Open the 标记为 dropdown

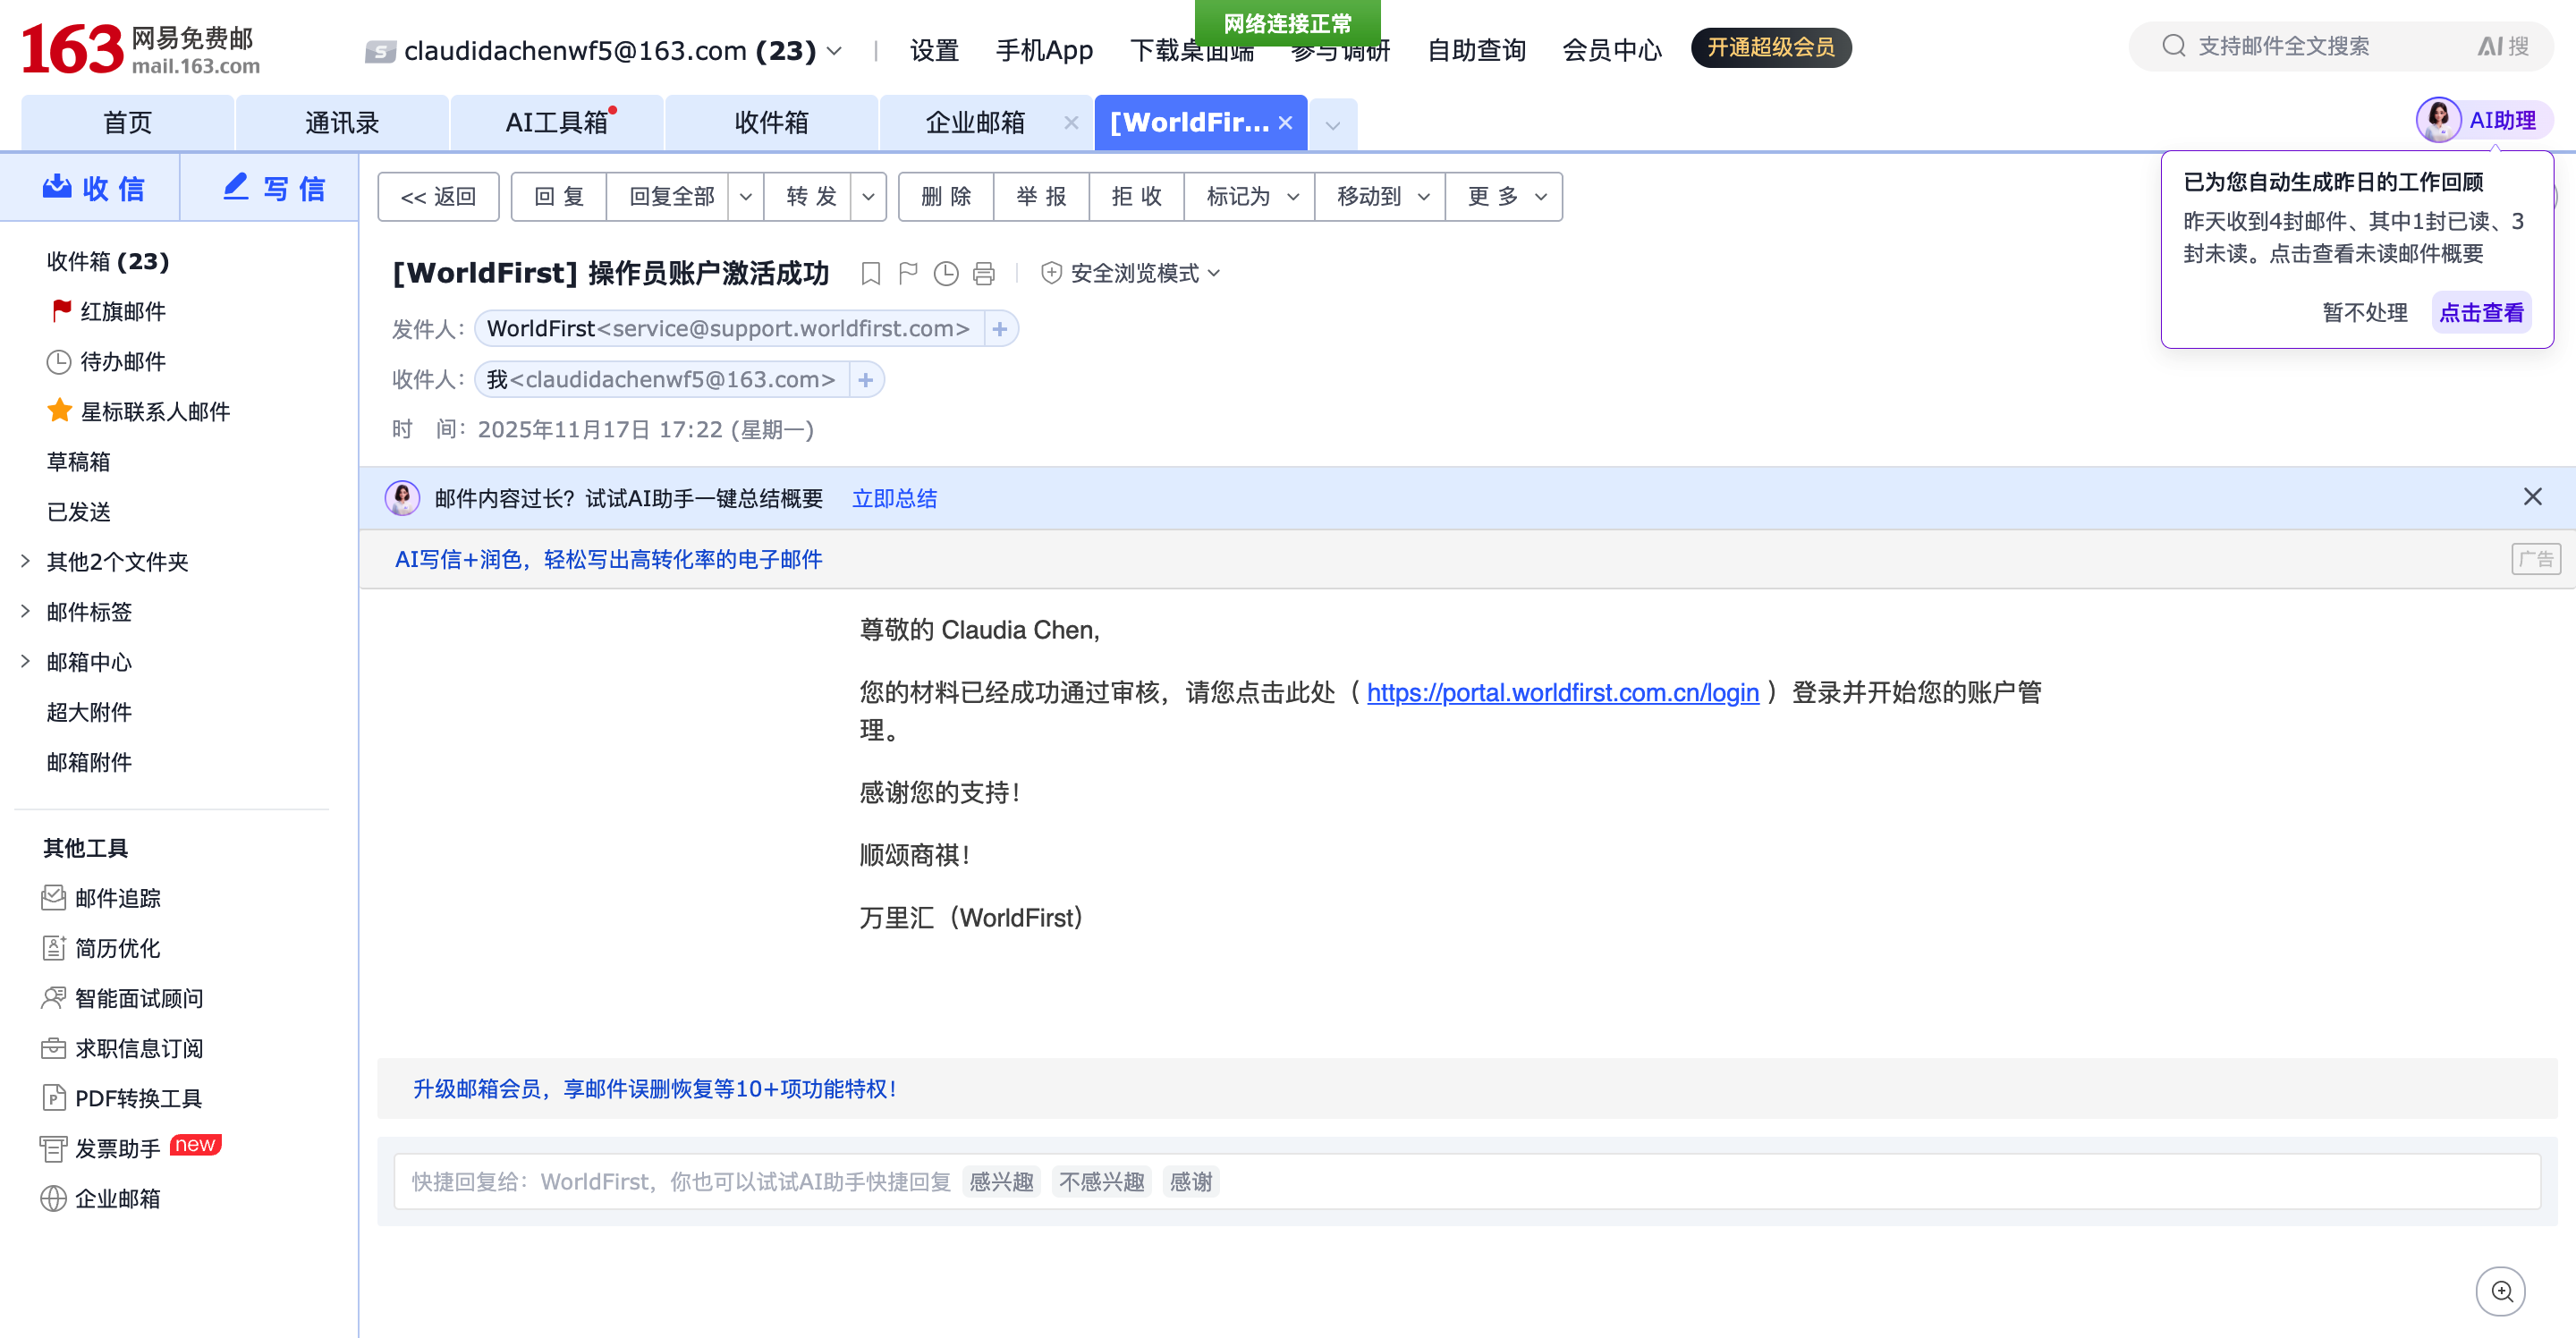(1250, 197)
